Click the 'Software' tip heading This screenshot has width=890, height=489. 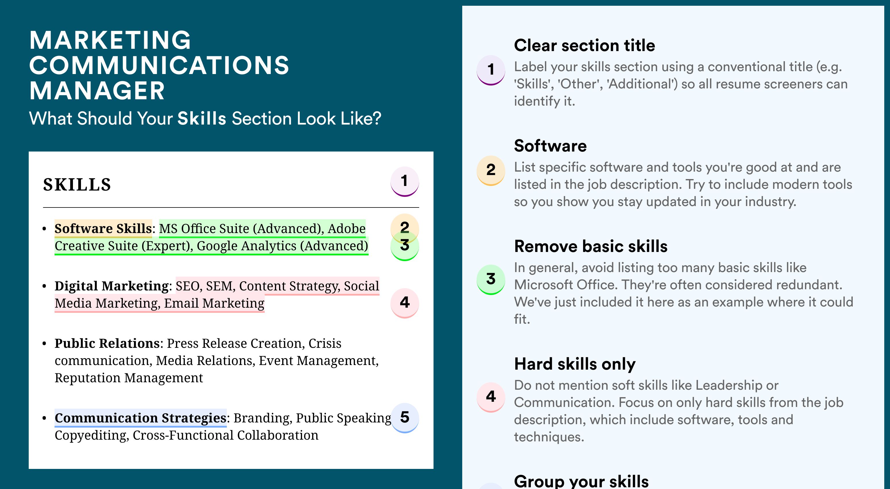[550, 146]
